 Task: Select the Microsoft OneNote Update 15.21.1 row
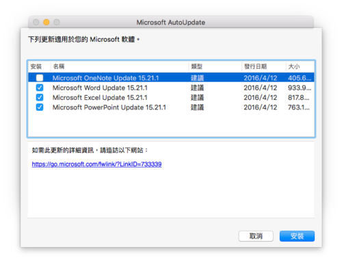click(171, 78)
